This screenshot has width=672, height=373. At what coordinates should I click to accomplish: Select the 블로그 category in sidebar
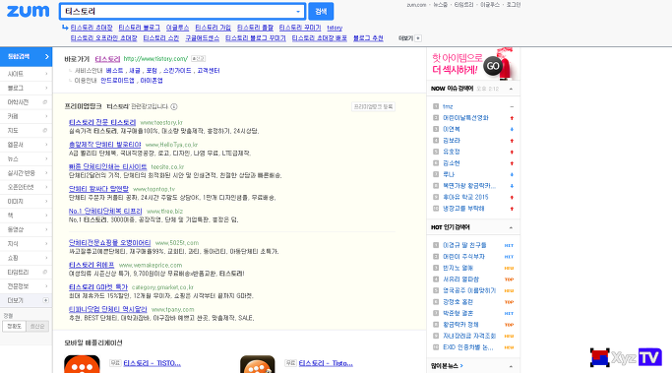click(x=26, y=88)
